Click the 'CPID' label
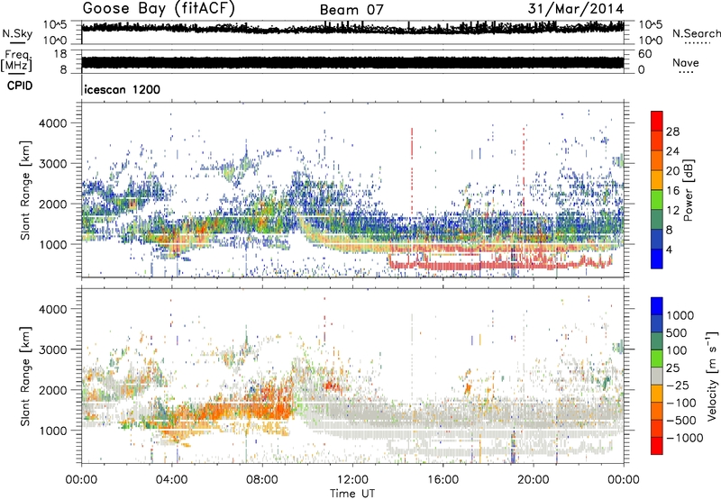This screenshot has width=721, height=499. coord(20,86)
